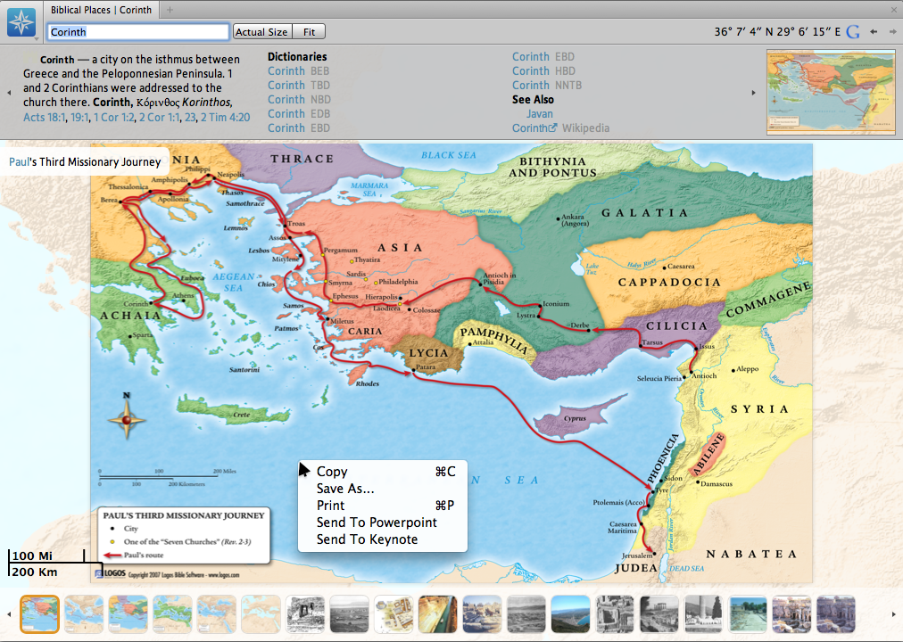The image size is (903, 642).
Task: Select the black-and-white temple columns thumbnail
Action: point(659,614)
